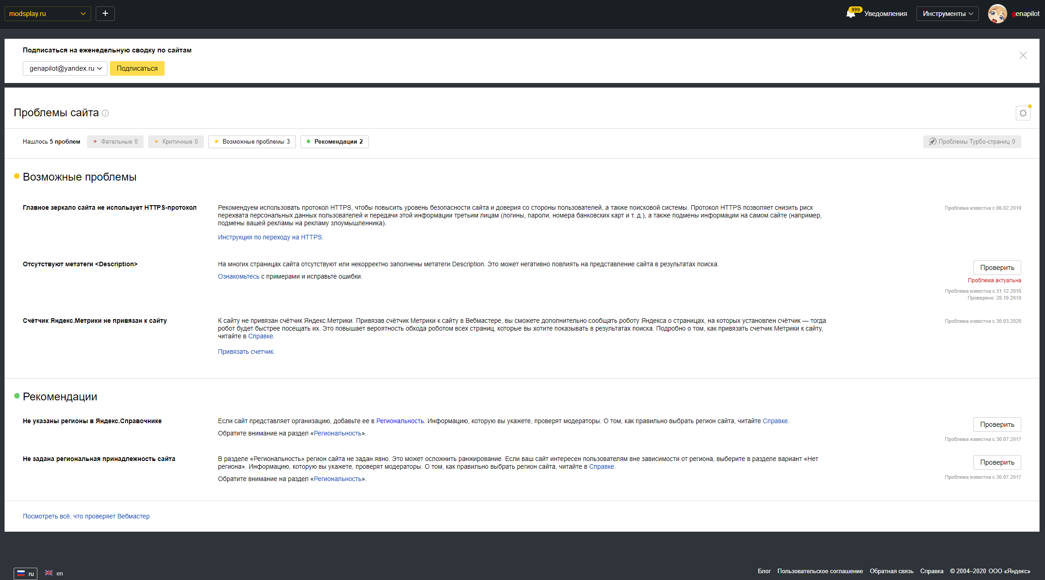
Task: Click the Привязать счетчик link
Action: point(246,352)
